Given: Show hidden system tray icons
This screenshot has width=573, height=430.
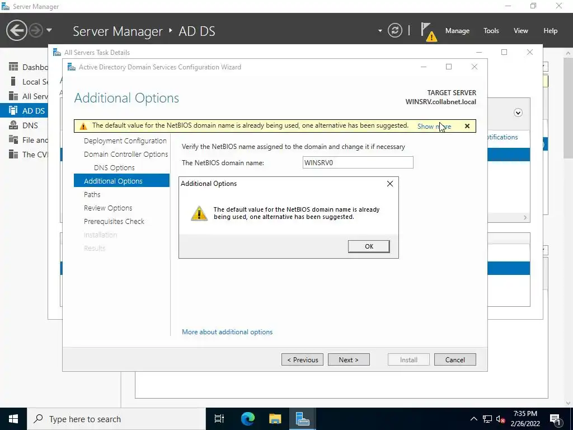Looking at the screenshot, I should [x=473, y=419].
